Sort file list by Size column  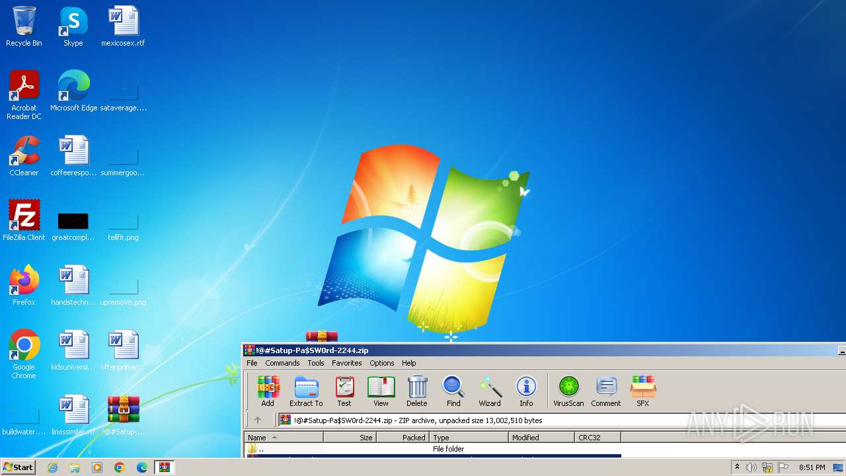(x=350, y=437)
